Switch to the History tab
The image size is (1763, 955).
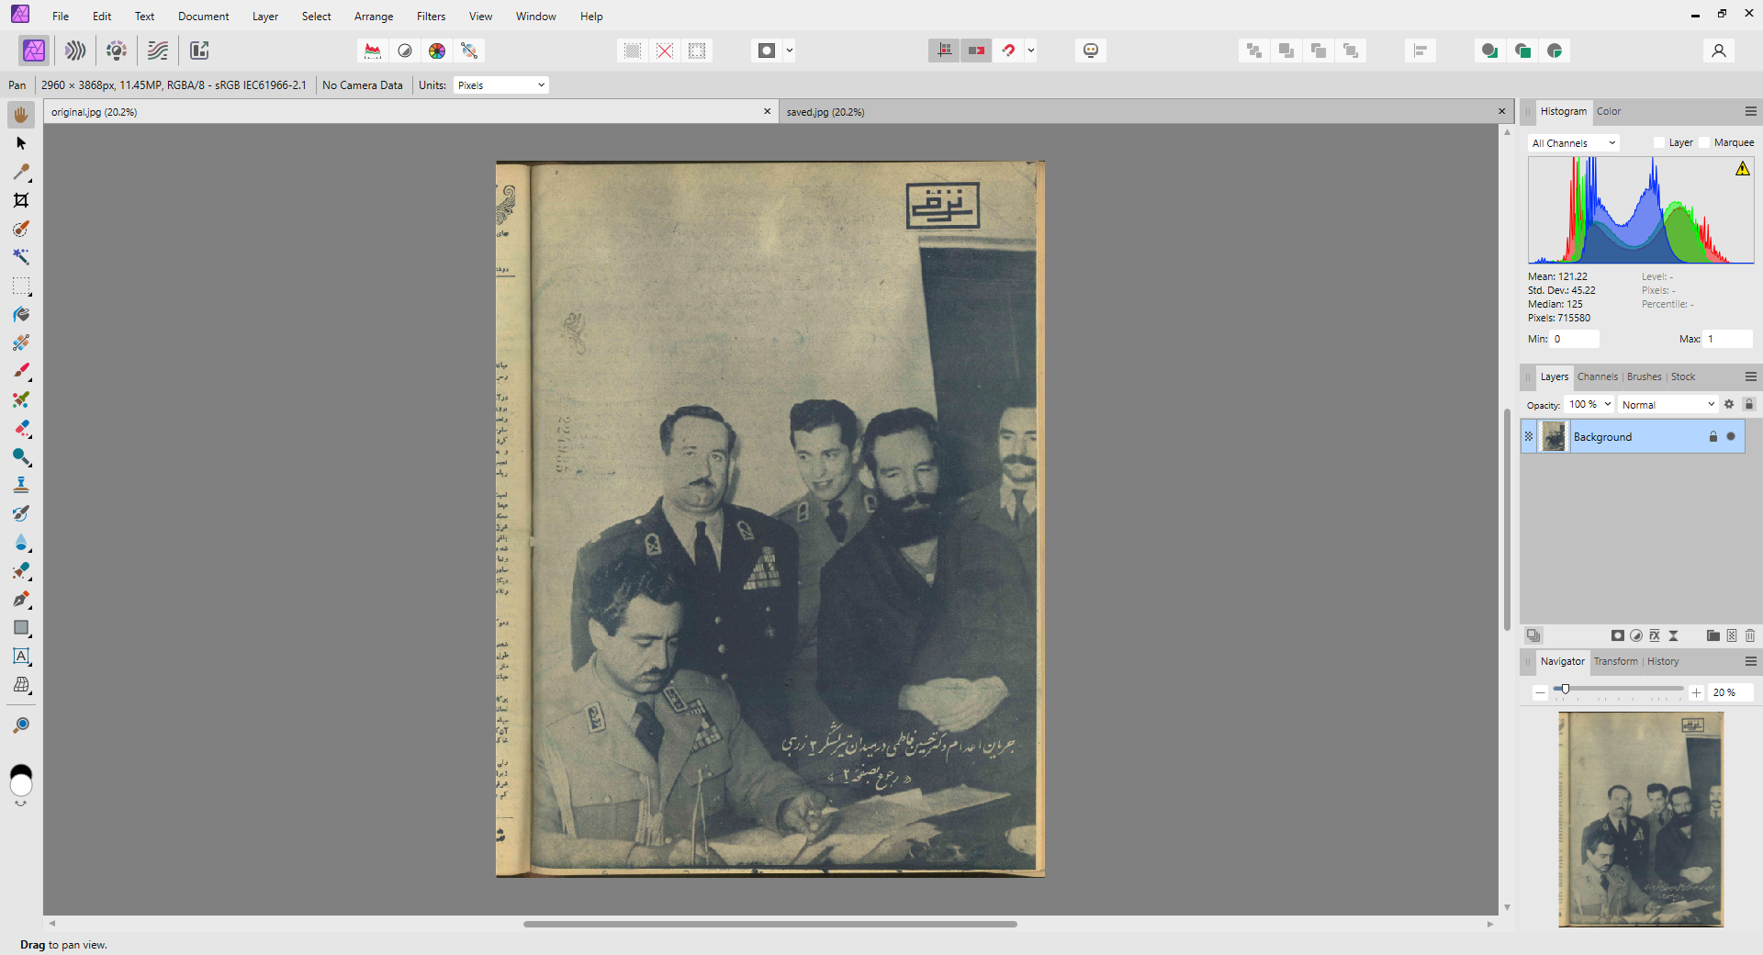pyautogui.click(x=1663, y=661)
